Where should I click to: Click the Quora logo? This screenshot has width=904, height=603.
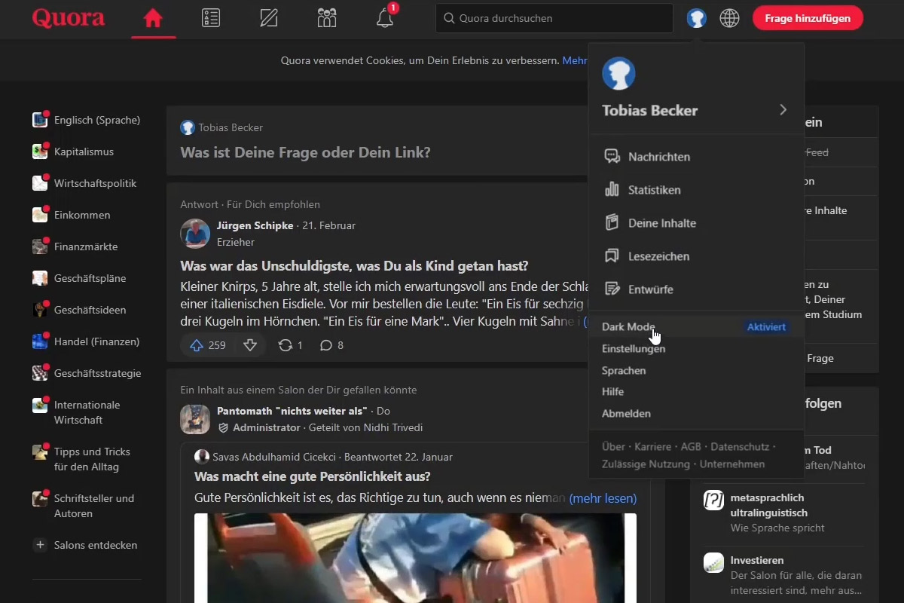pos(69,17)
